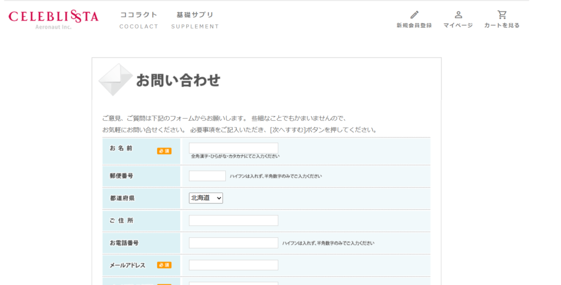This screenshot has width=561, height=285.
Task: Click the CELEBLISSTA logo
Action: point(54,19)
